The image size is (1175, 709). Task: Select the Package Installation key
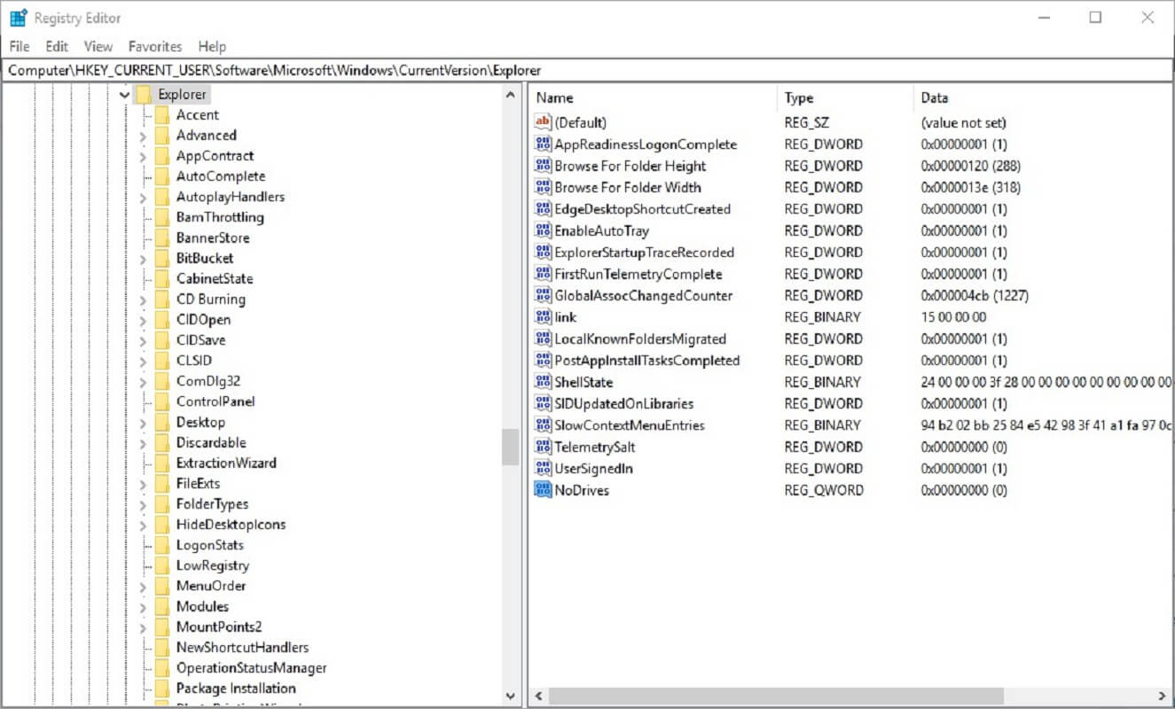click(236, 689)
